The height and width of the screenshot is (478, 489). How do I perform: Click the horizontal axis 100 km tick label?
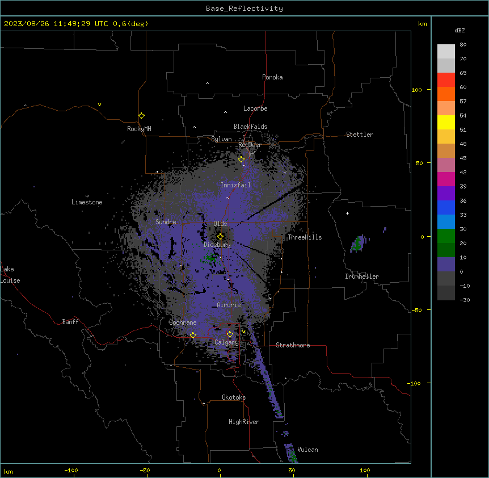365,471
